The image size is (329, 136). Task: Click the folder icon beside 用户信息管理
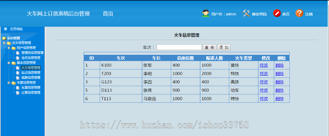[14, 48]
